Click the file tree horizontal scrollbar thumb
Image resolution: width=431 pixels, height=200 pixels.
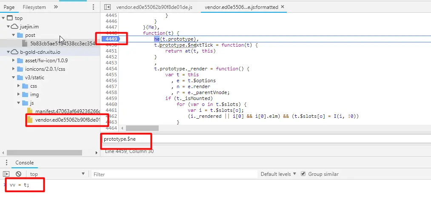[x=44, y=153]
